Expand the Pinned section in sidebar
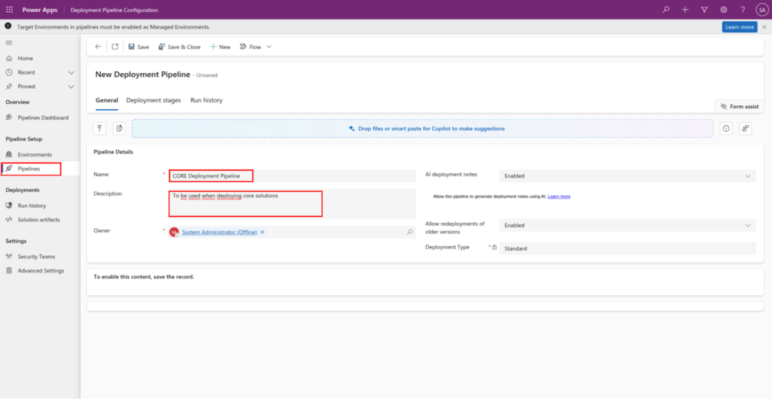 [x=71, y=87]
